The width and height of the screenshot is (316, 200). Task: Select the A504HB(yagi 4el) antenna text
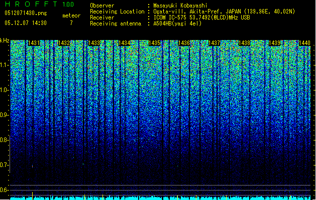[177, 23]
